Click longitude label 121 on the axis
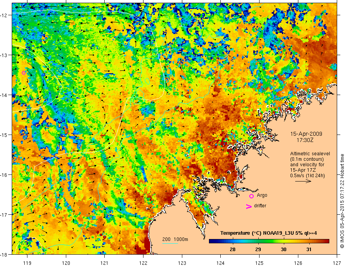345x266 pixels. 104,263
